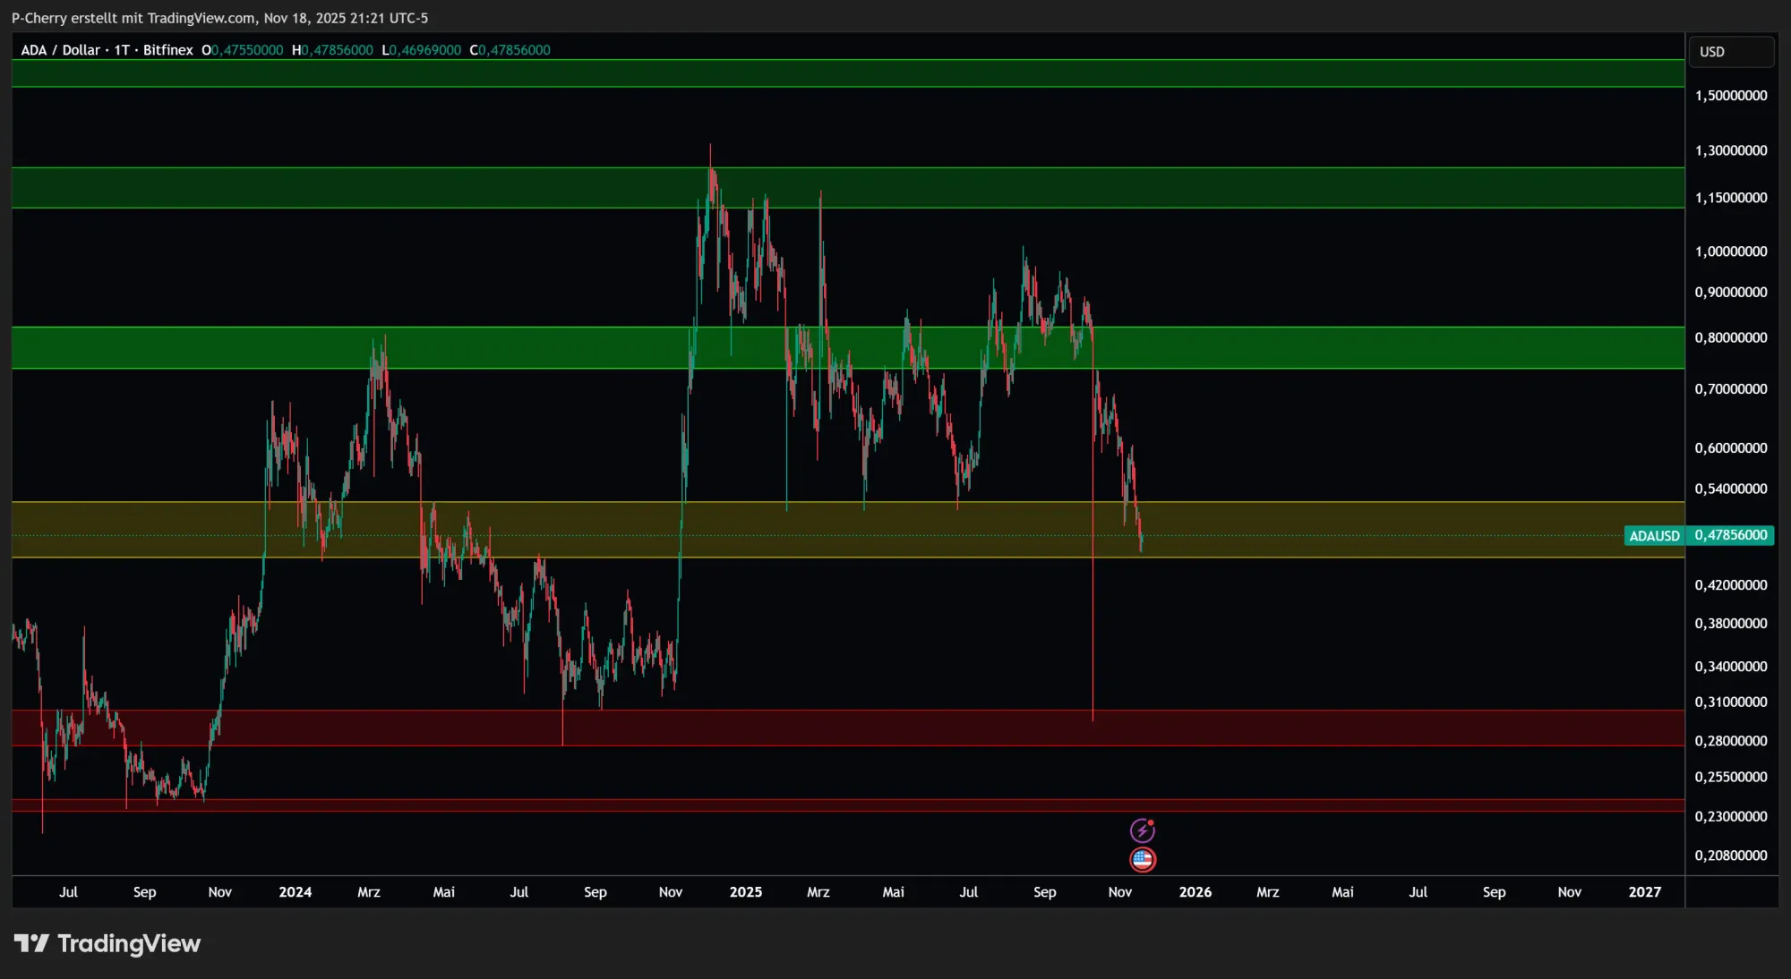This screenshot has height=979, width=1791.
Task: Open the 1T timeframe selector in the legend
Action: click(x=123, y=50)
